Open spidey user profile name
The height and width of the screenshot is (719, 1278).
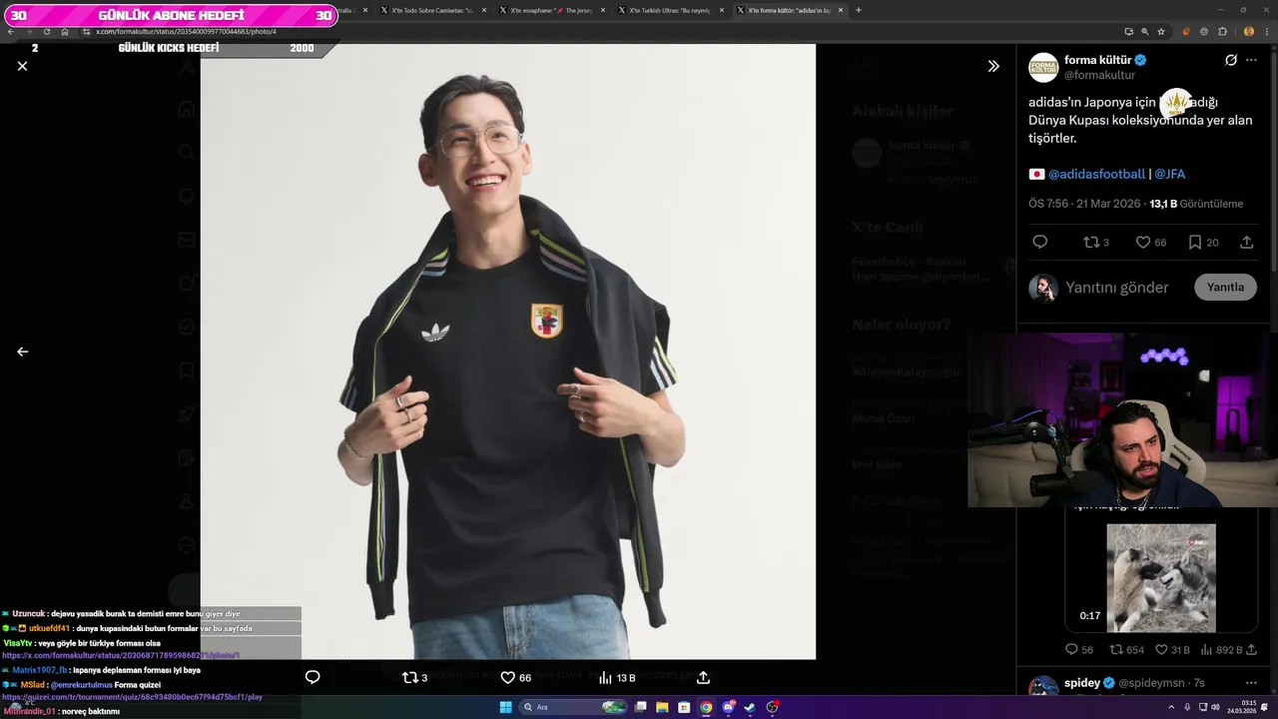point(1082,683)
